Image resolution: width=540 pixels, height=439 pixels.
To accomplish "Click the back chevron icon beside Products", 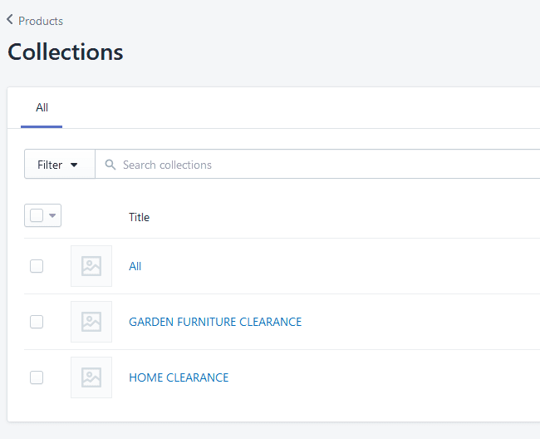I will coord(10,20).
